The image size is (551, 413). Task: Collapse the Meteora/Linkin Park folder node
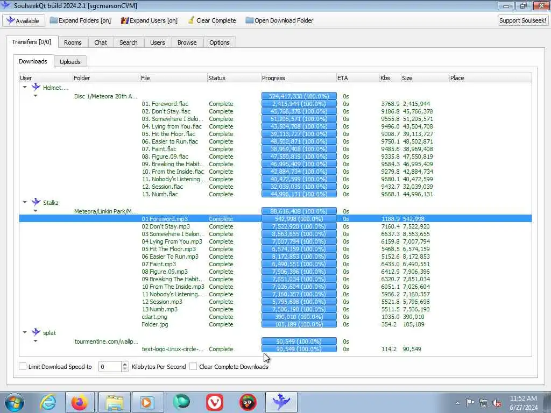pos(36,211)
